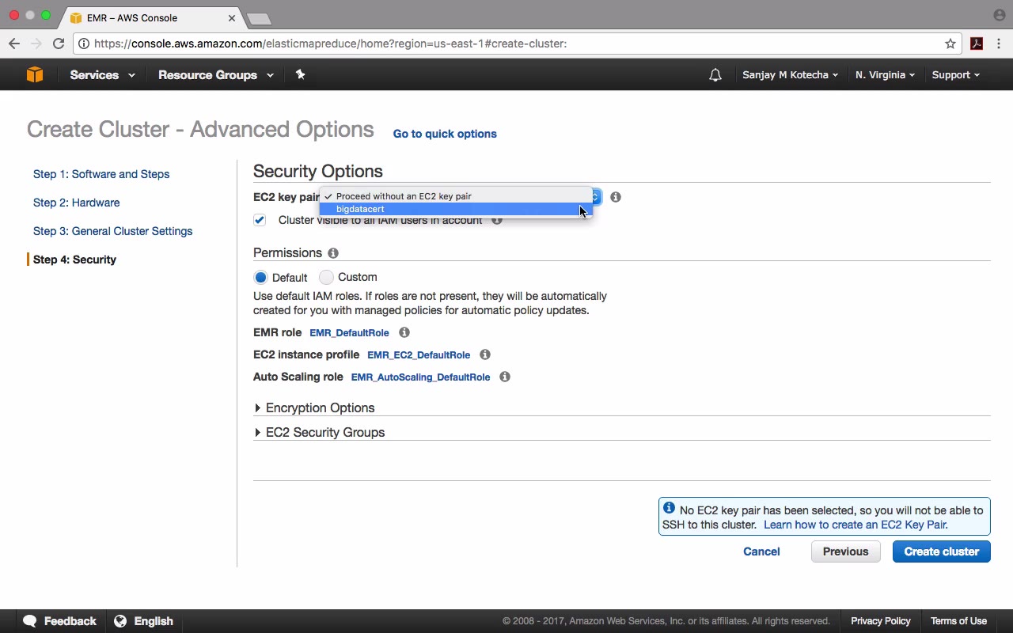Image resolution: width=1013 pixels, height=633 pixels.
Task: Click the info icon next to EC2 key pair dropdown
Action: tap(616, 197)
